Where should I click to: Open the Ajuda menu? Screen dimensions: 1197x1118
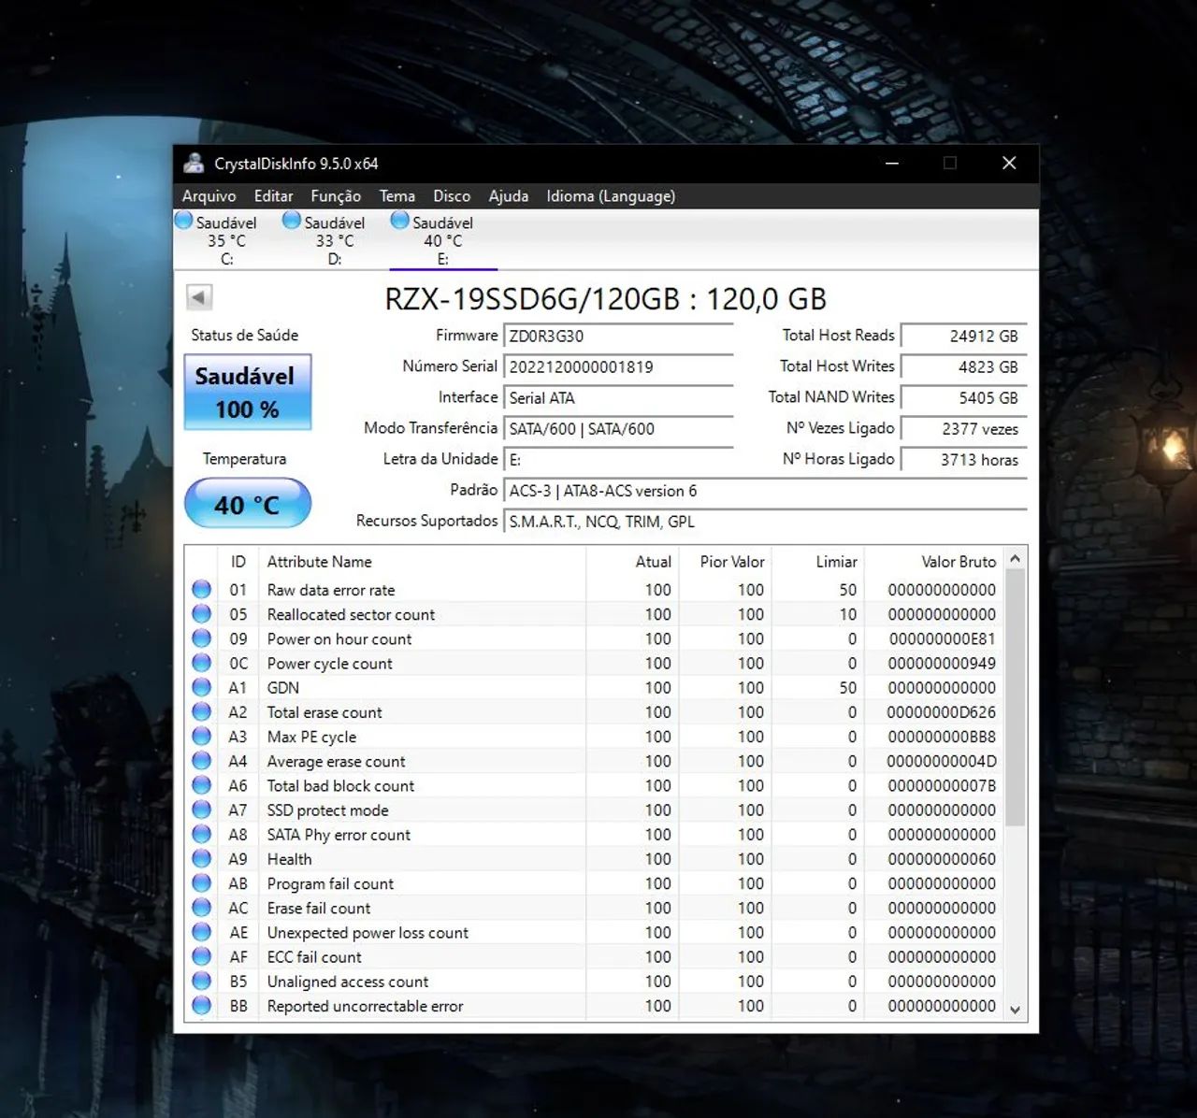click(x=508, y=196)
